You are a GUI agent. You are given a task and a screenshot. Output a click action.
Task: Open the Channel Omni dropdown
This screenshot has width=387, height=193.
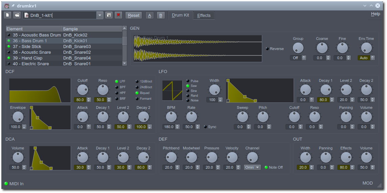coord(252,167)
